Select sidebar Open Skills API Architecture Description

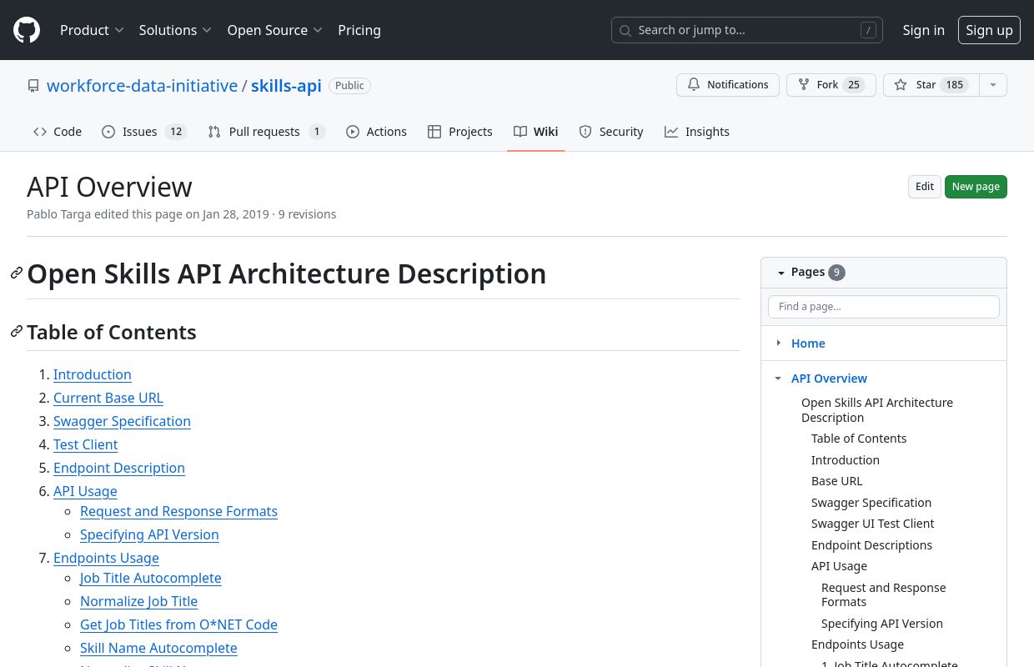click(x=877, y=410)
